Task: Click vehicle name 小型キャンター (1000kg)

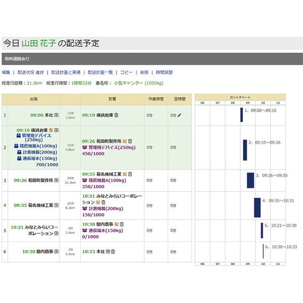Action: pos(139,83)
